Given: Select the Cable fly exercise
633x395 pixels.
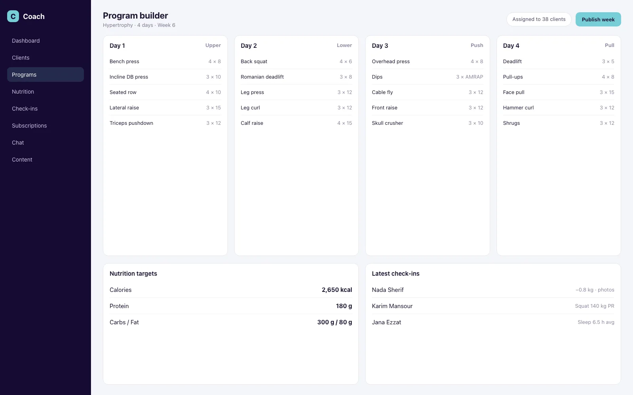Looking at the screenshot, I should pos(428,92).
